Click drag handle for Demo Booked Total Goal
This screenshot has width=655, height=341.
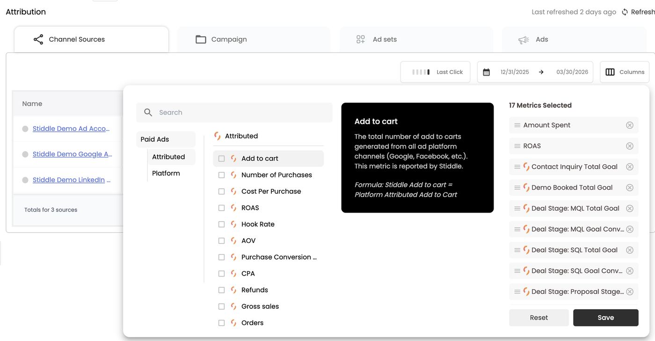pos(517,188)
